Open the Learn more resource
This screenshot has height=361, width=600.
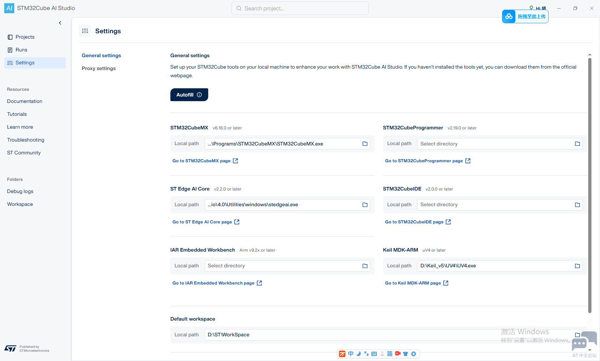(20, 127)
